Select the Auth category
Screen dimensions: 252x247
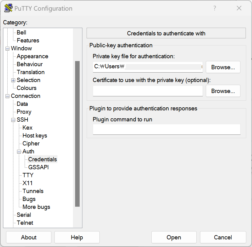[28, 151]
